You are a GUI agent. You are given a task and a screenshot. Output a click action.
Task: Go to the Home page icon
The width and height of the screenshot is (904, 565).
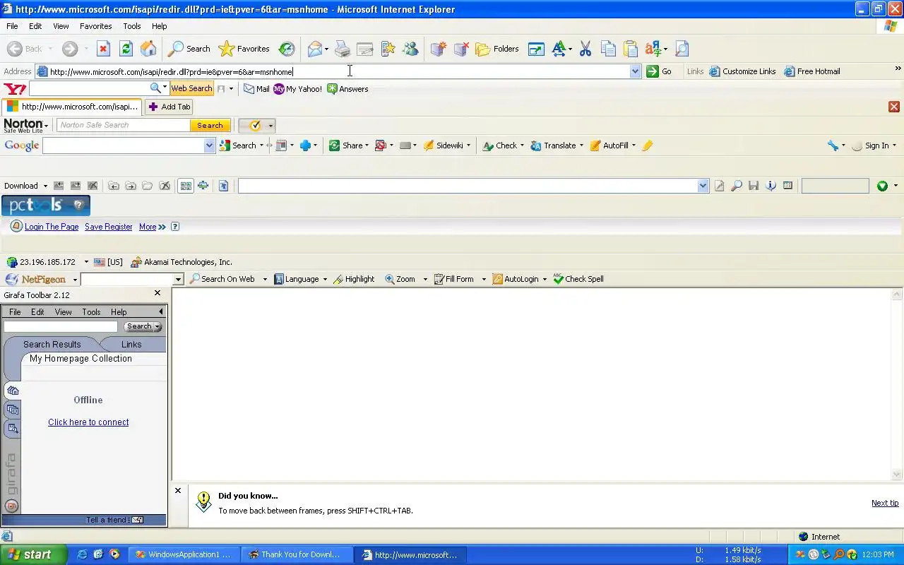coord(148,49)
